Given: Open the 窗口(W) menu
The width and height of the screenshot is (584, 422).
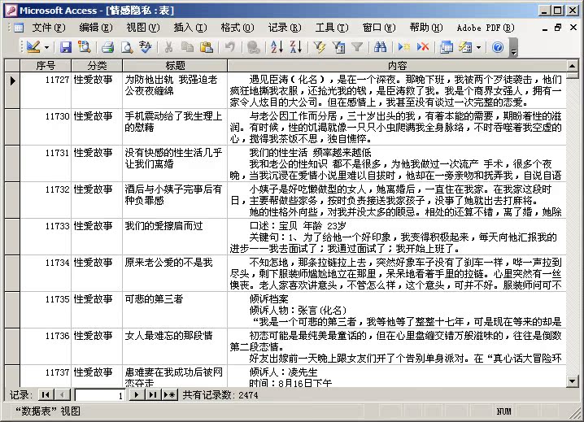Looking at the screenshot, I should pyautogui.click(x=379, y=28).
